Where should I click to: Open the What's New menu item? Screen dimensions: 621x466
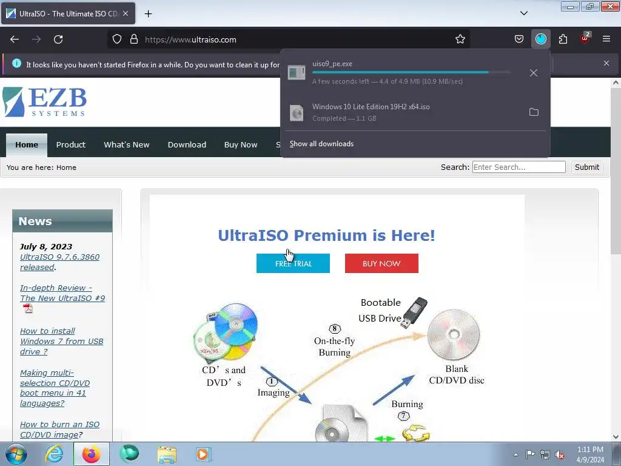(126, 144)
